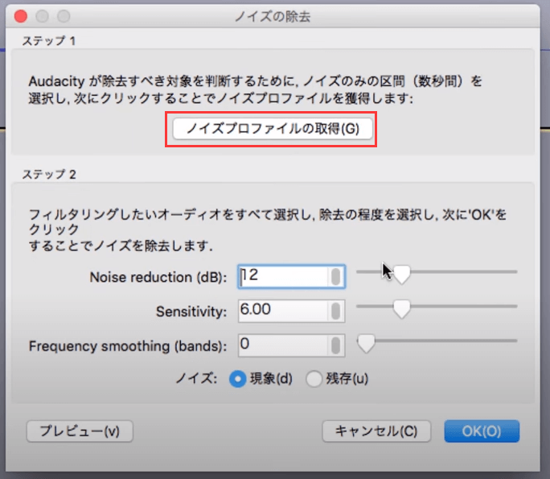Click the Noise reduction (dB): label
The width and height of the screenshot is (550, 479).
158,277
